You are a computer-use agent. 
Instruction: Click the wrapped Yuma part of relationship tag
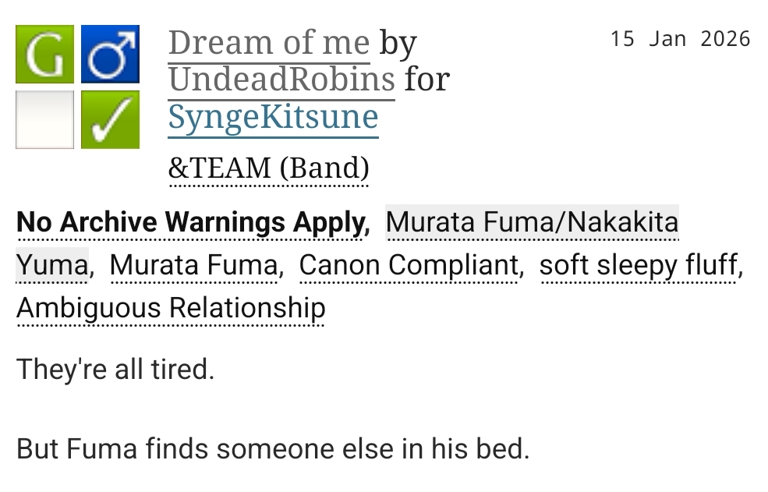click(51, 266)
